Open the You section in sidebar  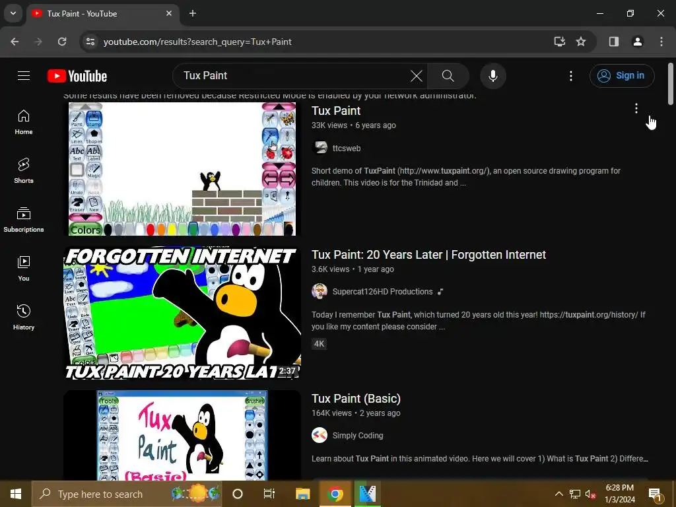pyautogui.click(x=24, y=268)
